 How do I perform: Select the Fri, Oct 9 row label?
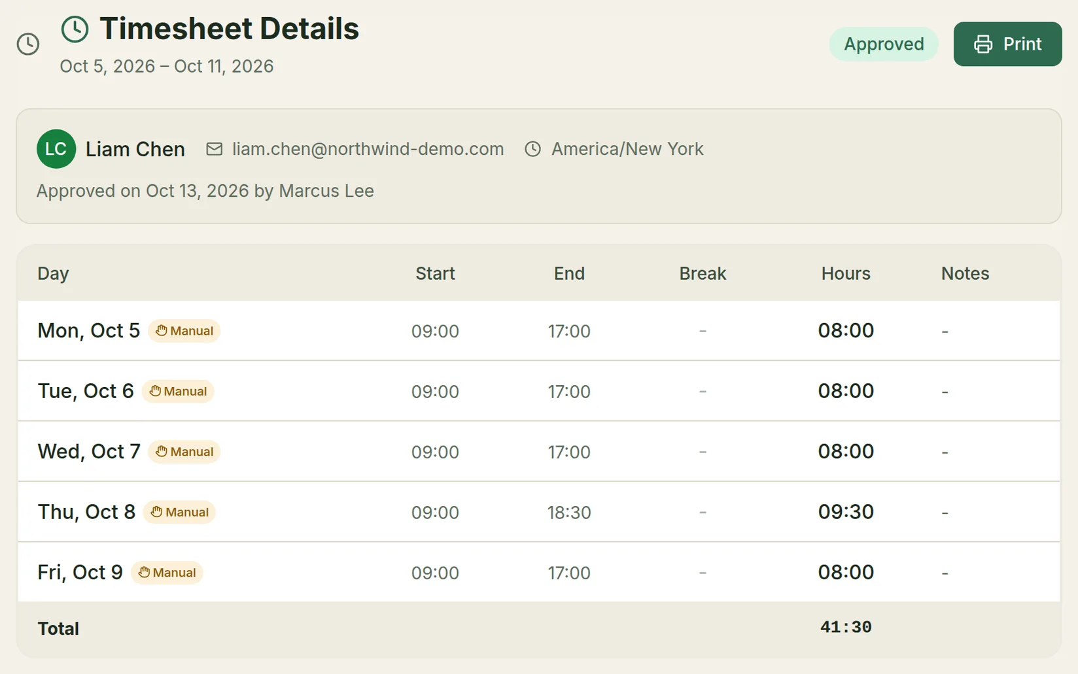pyautogui.click(x=80, y=573)
